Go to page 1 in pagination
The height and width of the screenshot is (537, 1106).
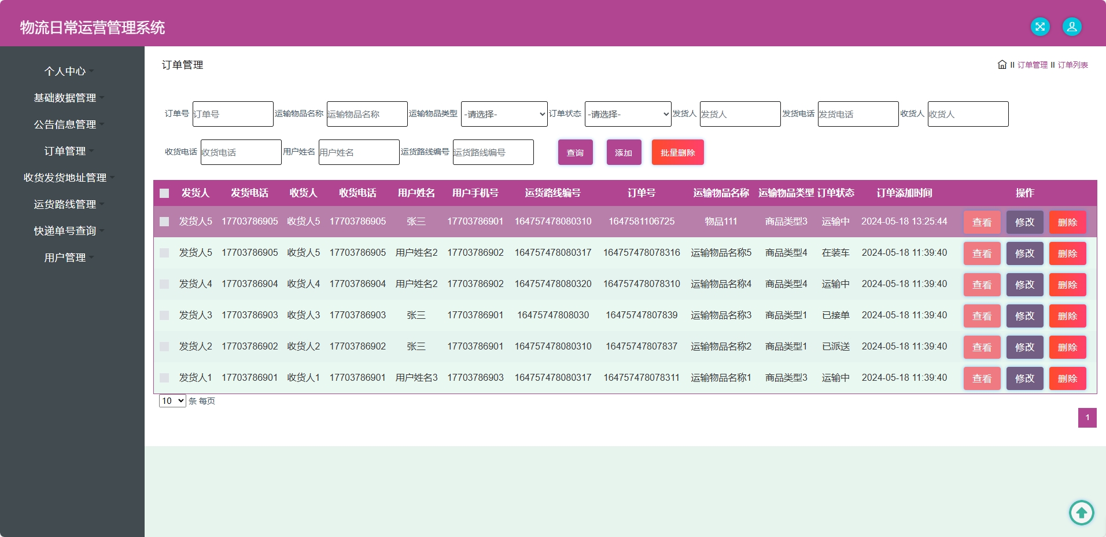(x=1087, y=418)
